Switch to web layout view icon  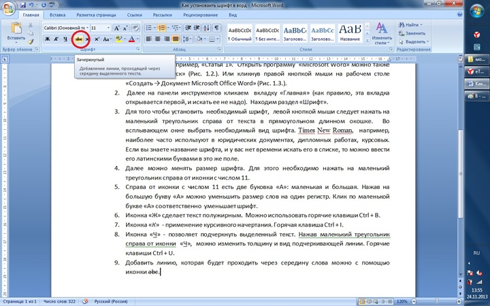coord(376,302)
